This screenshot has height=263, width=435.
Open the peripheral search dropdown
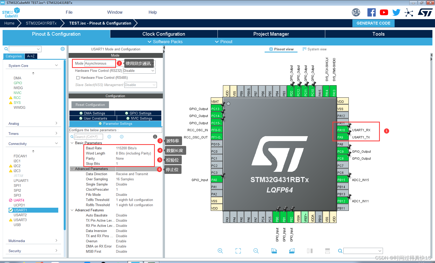coord(38,49)
